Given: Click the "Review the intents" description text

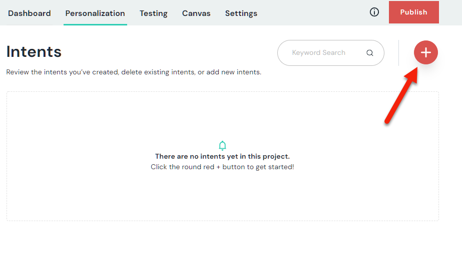Looking at the screenshot, I should tap(134, 72).
